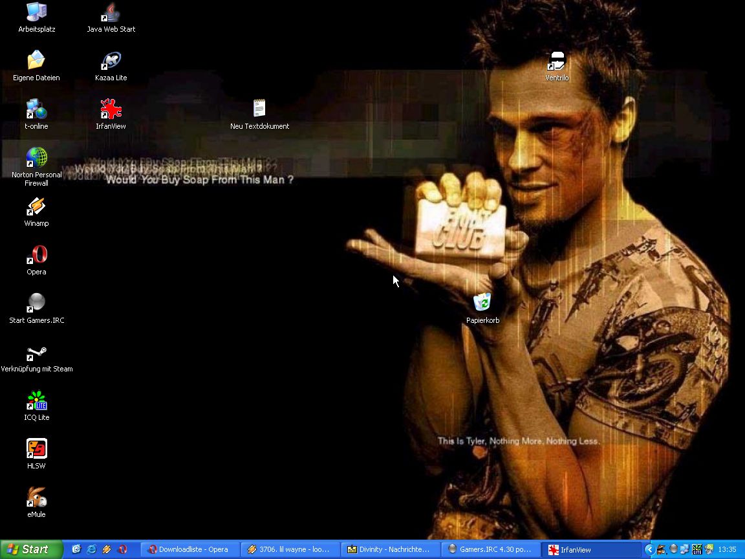Select the Kazaa Lite shortcut

(x=111, y=61)
